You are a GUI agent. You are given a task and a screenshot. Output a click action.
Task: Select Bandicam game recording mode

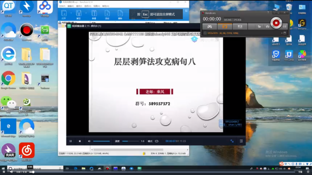tap(210, 26)
